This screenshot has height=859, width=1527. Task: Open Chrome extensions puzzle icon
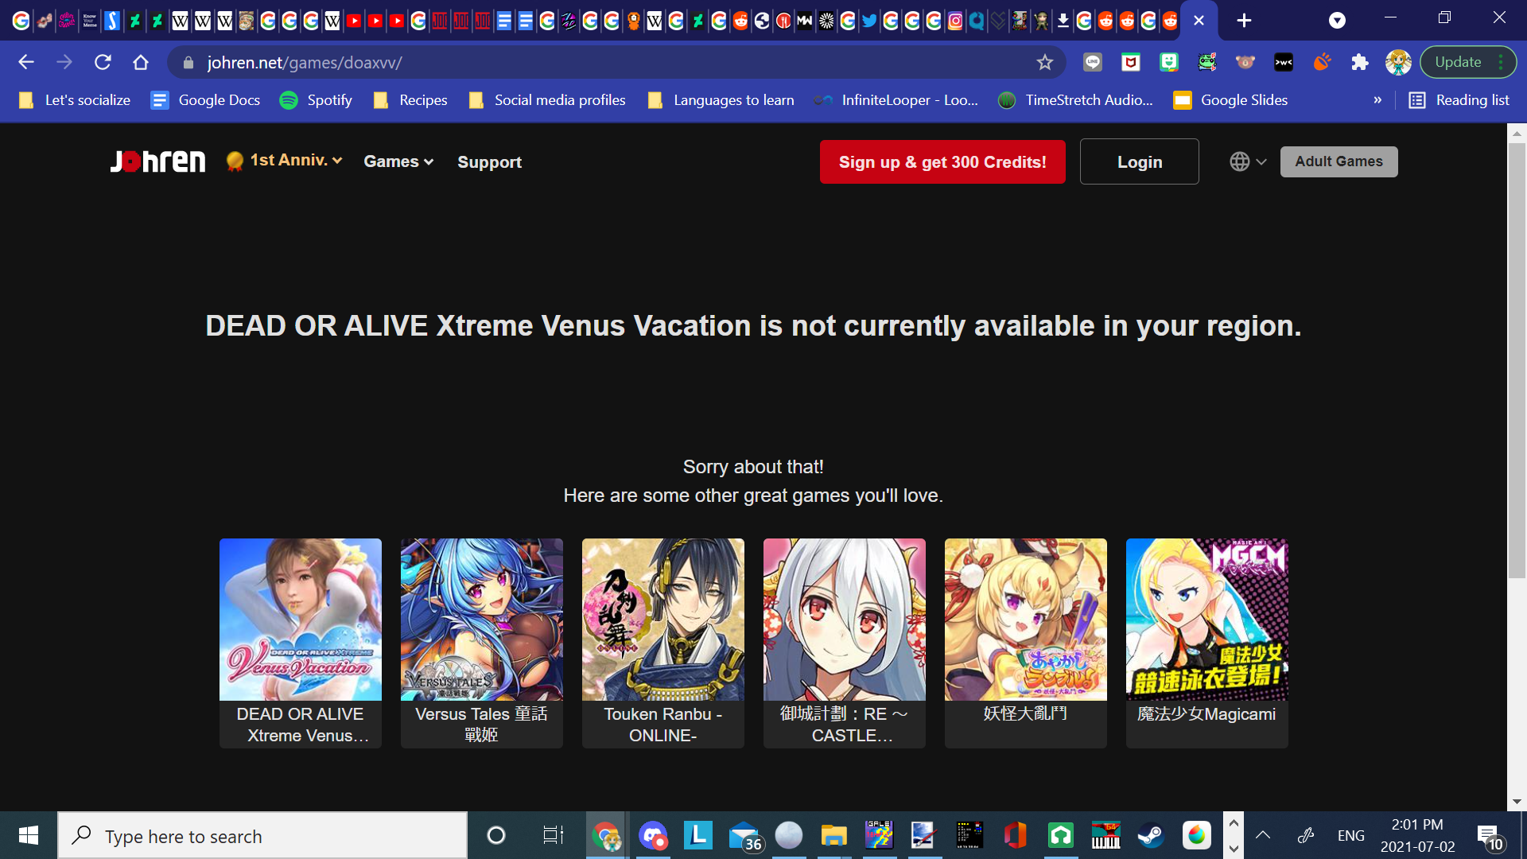point(1359,62)
